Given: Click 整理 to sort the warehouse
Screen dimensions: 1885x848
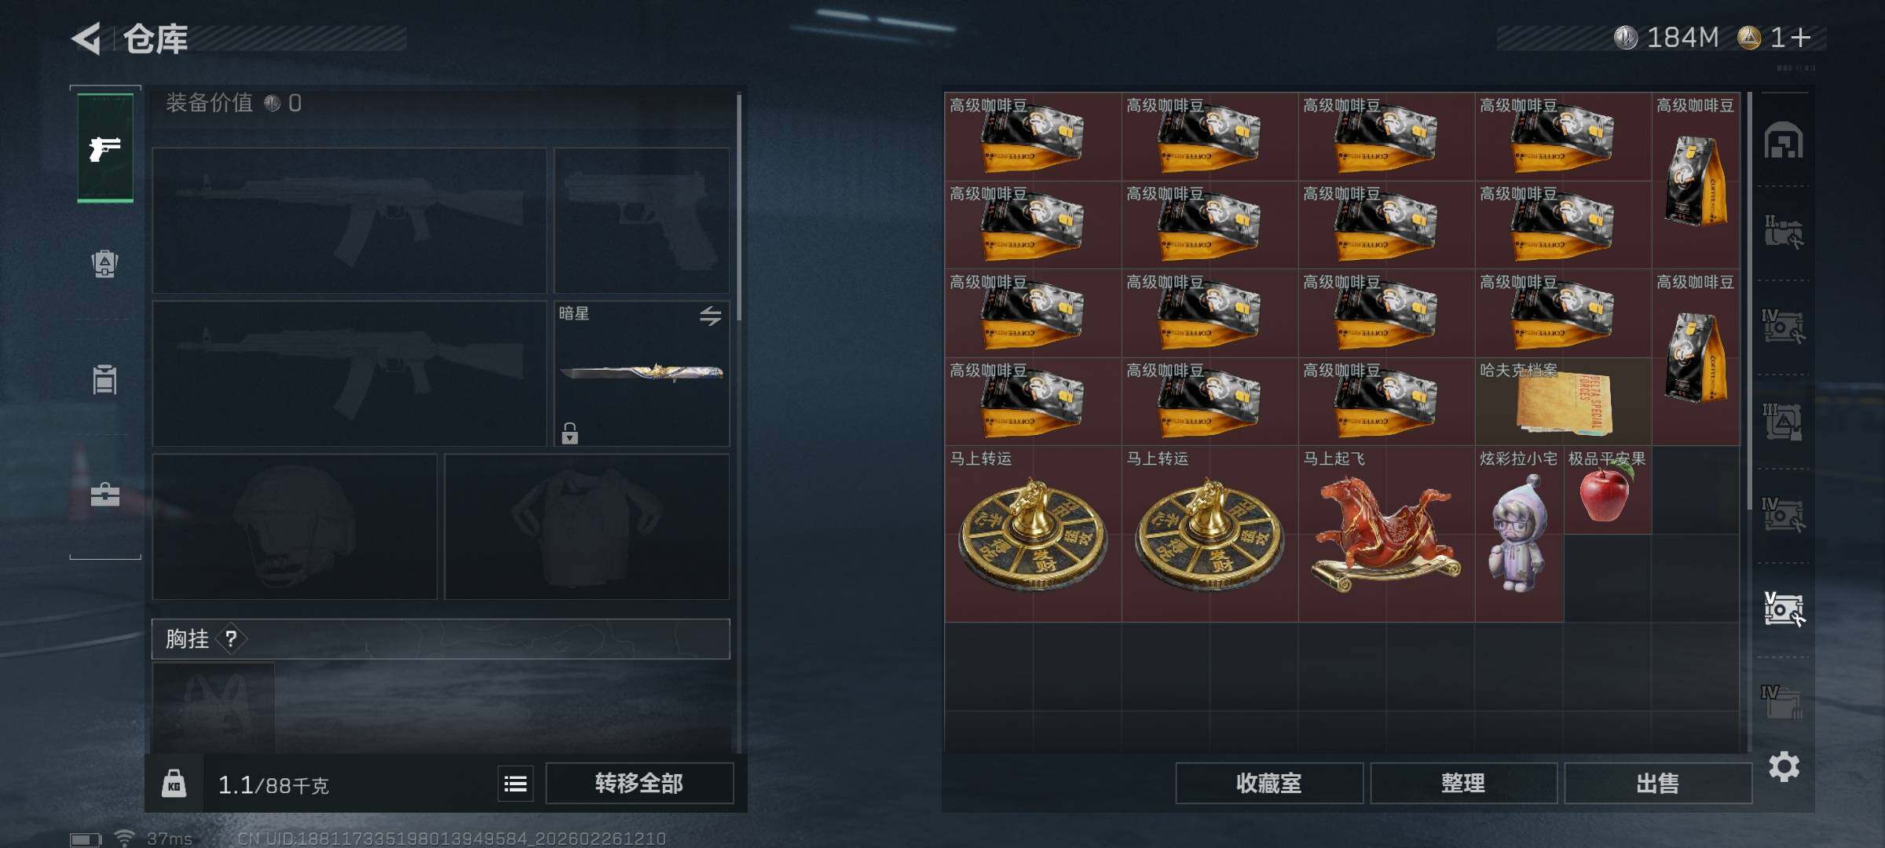Looking at the screenshot, I should (x=1463, y=783).
